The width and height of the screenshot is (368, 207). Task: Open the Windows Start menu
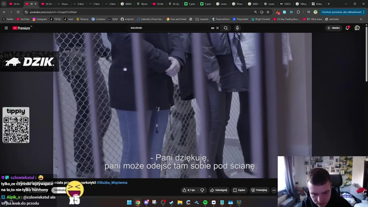pyautogui.click(x=129, y=202)
